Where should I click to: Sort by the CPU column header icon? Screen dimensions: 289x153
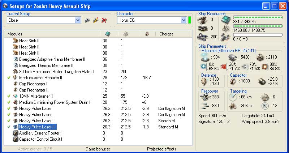(x=108, y=34)
